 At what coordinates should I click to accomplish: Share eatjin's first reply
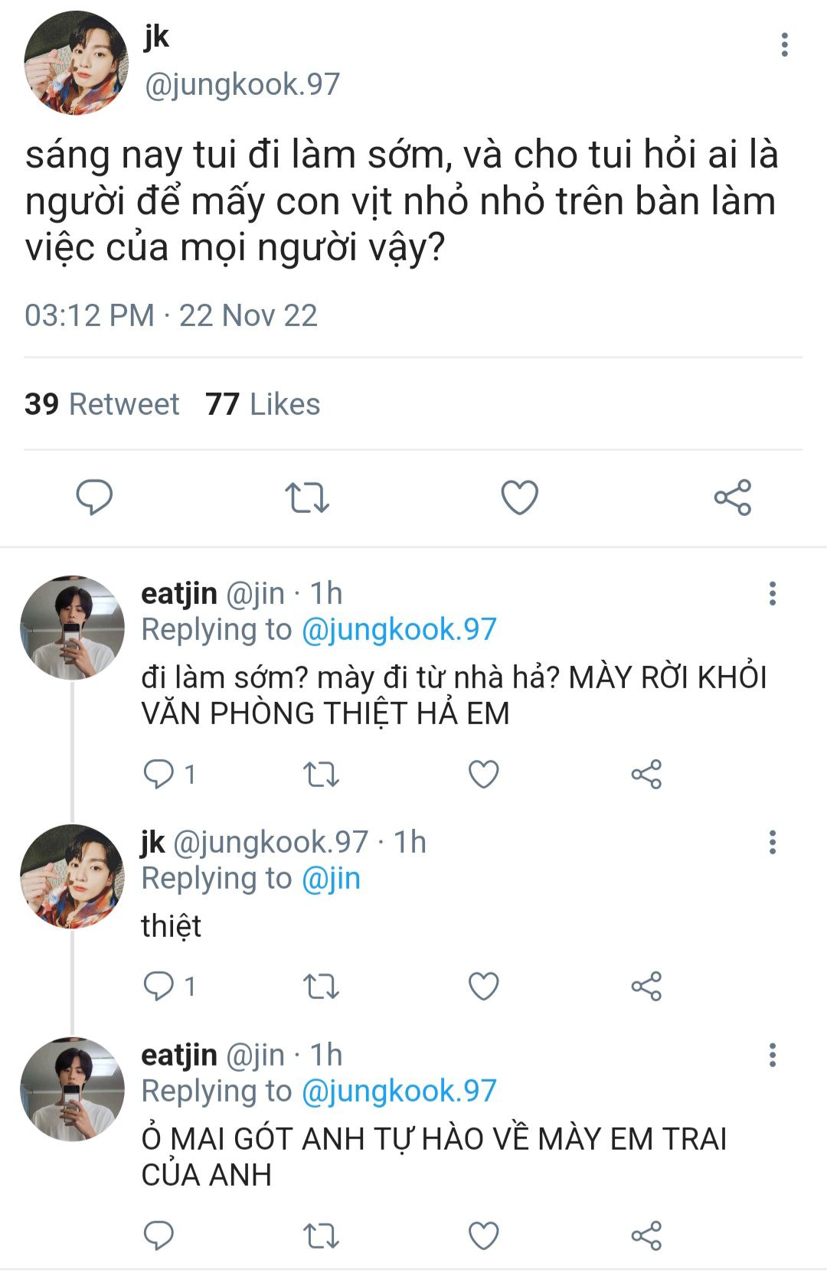pos(646,775)
